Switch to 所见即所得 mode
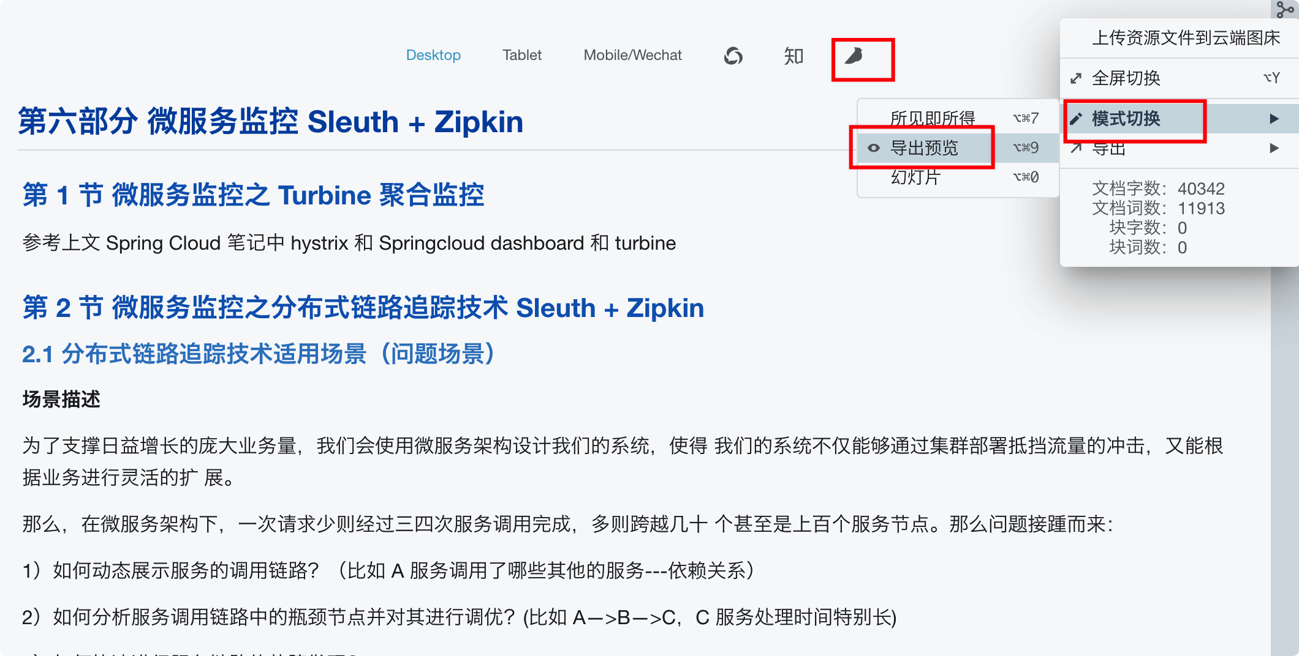 [958, 118]
